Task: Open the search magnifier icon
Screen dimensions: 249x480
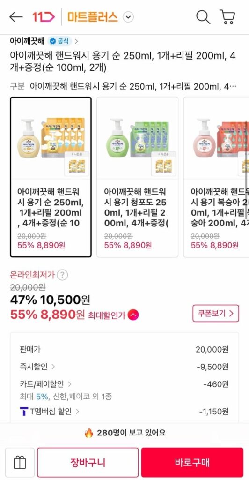Action: click(x=203, y=17)
